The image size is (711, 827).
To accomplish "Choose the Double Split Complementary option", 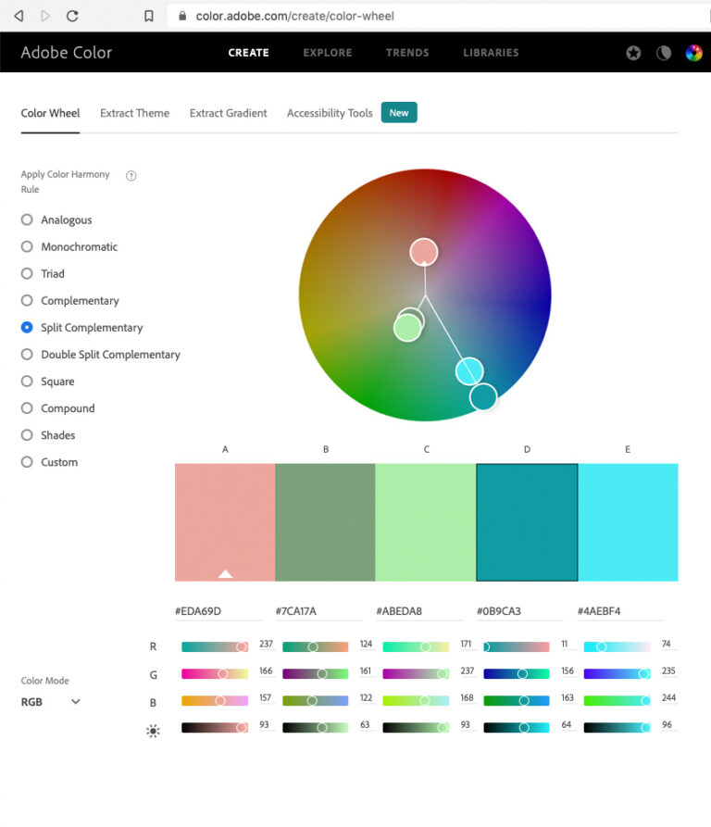I will (x=101, y=355).
